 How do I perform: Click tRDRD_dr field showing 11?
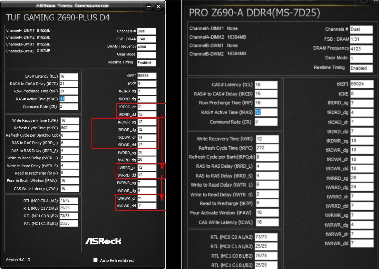(x=147, y=107)
